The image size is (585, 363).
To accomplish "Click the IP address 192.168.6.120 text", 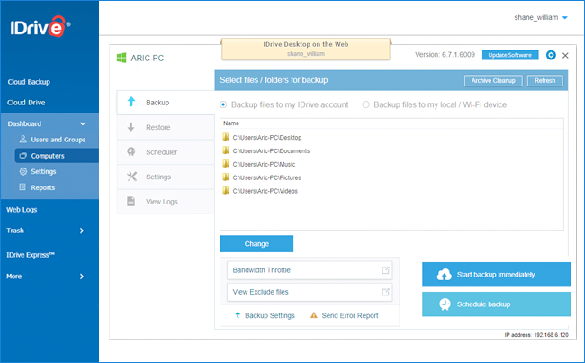I will [x=536, y=334].
